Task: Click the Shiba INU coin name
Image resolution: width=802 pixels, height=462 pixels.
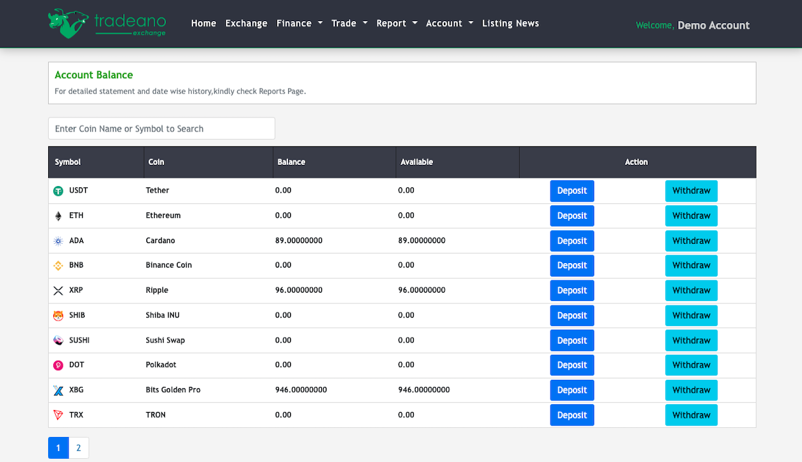Action: [x=163, y=315]
